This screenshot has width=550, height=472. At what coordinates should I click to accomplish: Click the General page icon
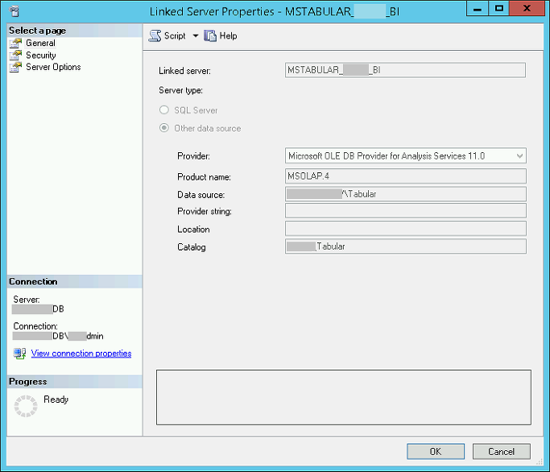click(15, 43)
